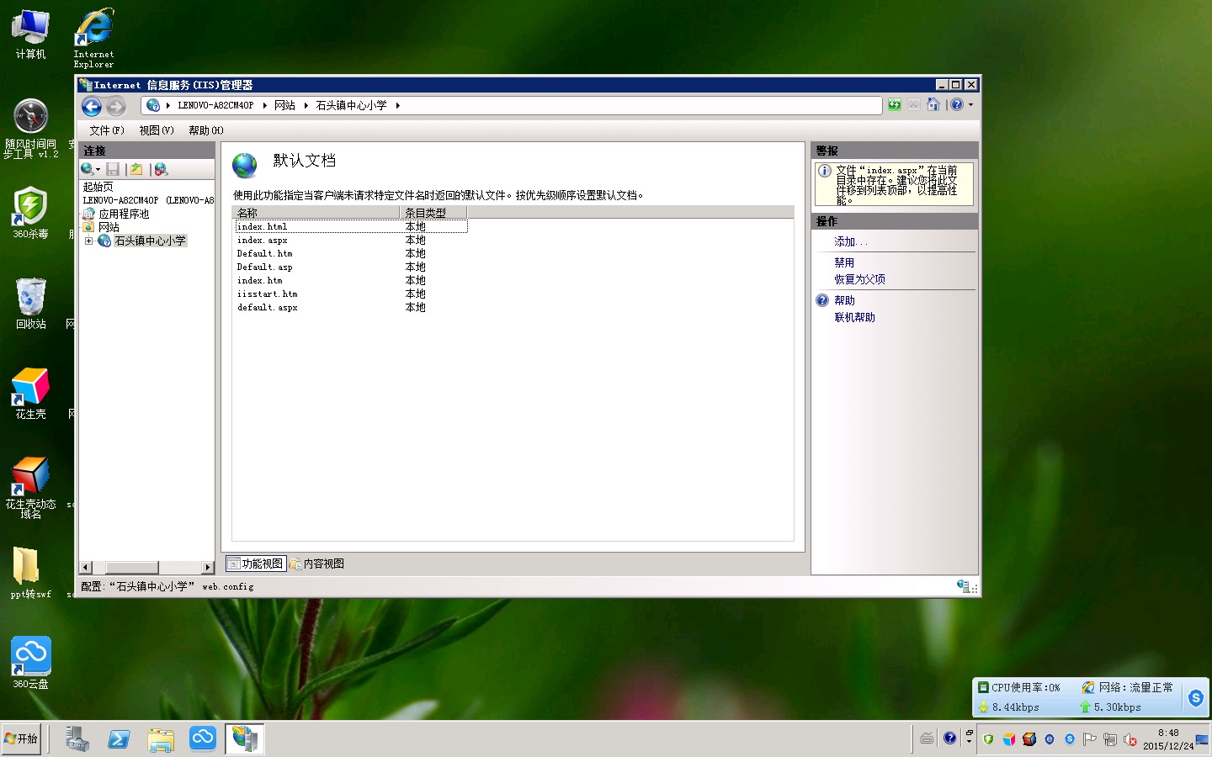Open the 花生壳 desktop shortcut

[30, 393]
